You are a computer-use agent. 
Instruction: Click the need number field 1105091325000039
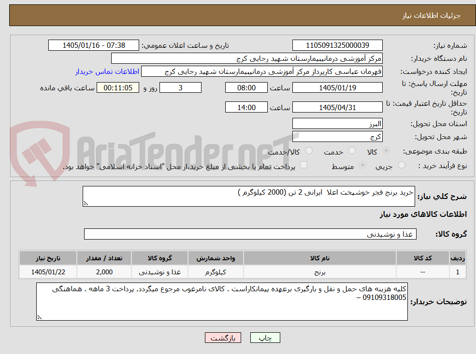(x=337, y=45)
